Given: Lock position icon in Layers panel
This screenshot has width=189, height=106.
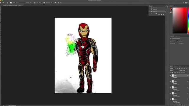Looking at the screenshot, I should coord(176,73).
